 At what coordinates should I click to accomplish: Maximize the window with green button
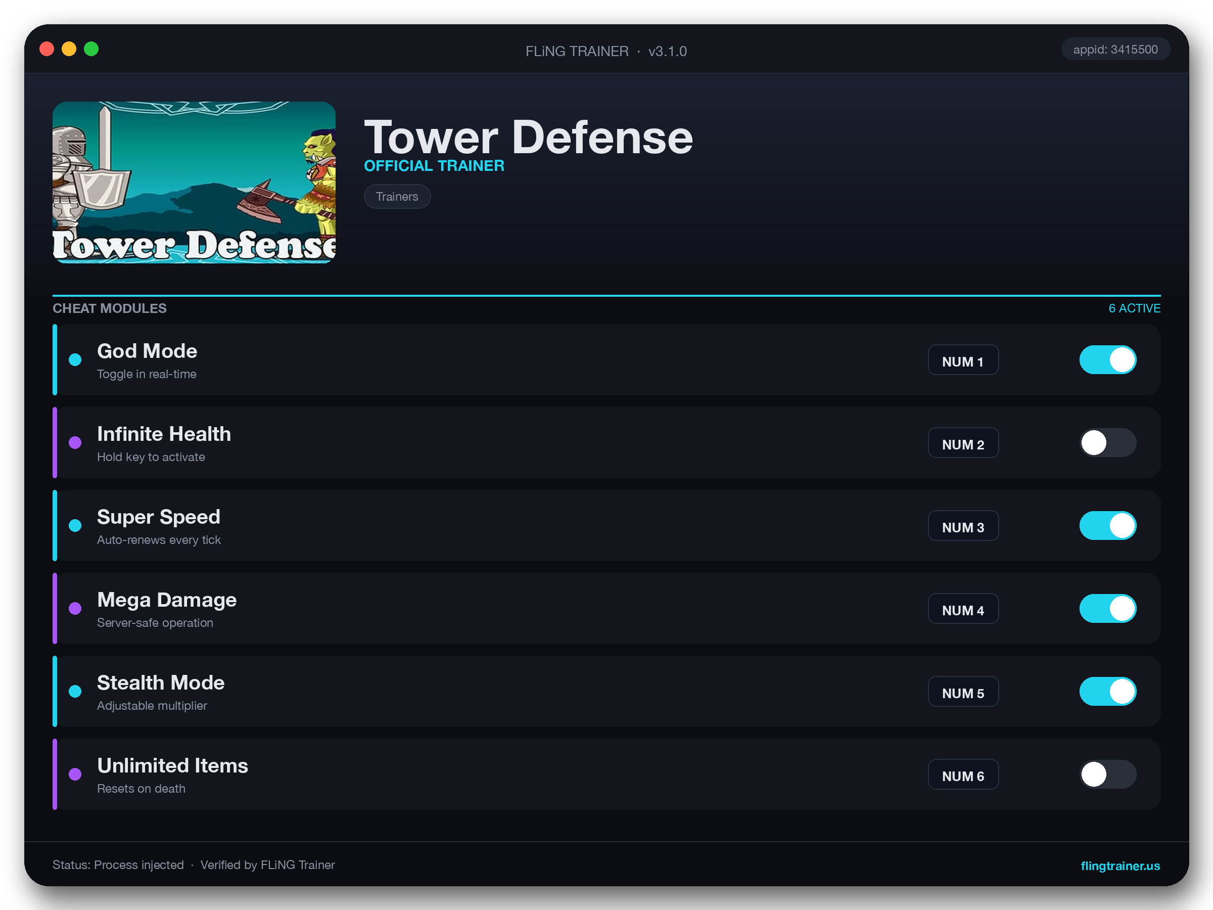click(x=91, y=49)
